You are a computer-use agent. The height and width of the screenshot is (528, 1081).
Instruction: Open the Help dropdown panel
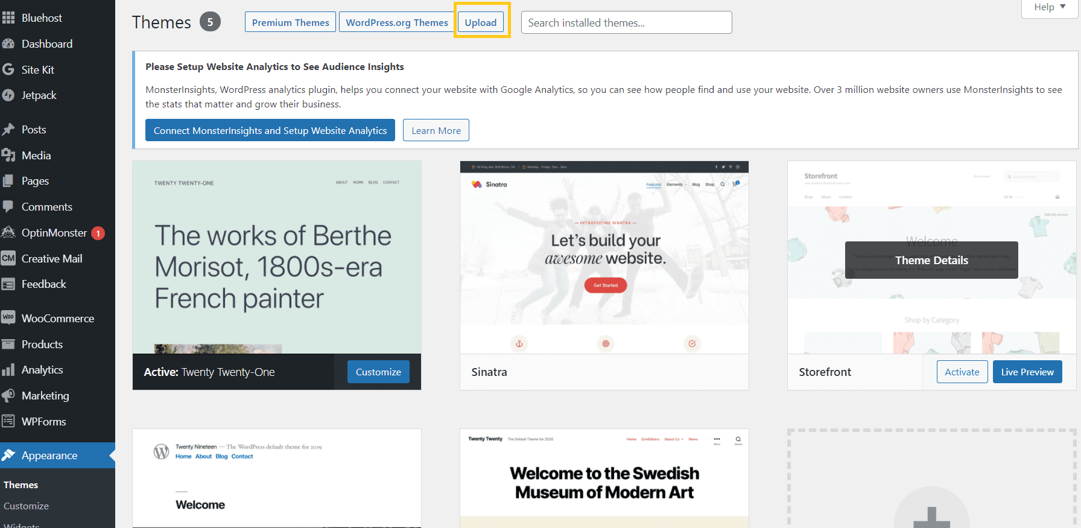click(x=1050, y=7)
